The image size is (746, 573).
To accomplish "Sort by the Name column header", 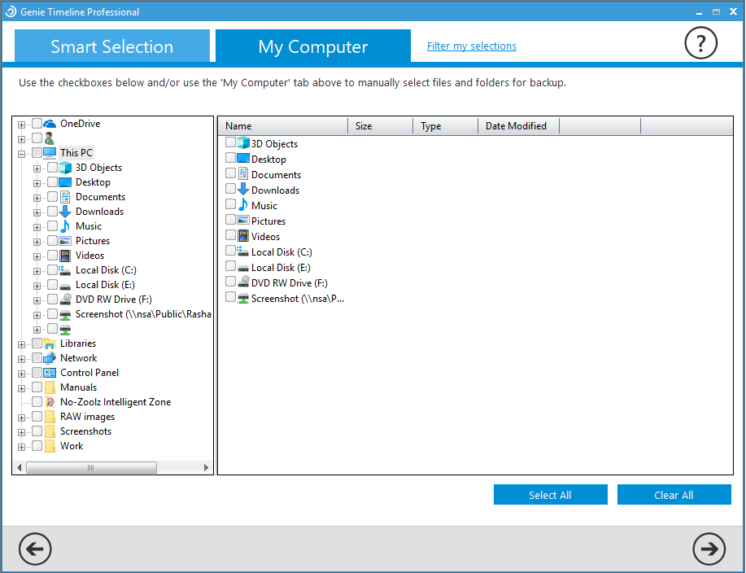I will (x=283, y=126).
